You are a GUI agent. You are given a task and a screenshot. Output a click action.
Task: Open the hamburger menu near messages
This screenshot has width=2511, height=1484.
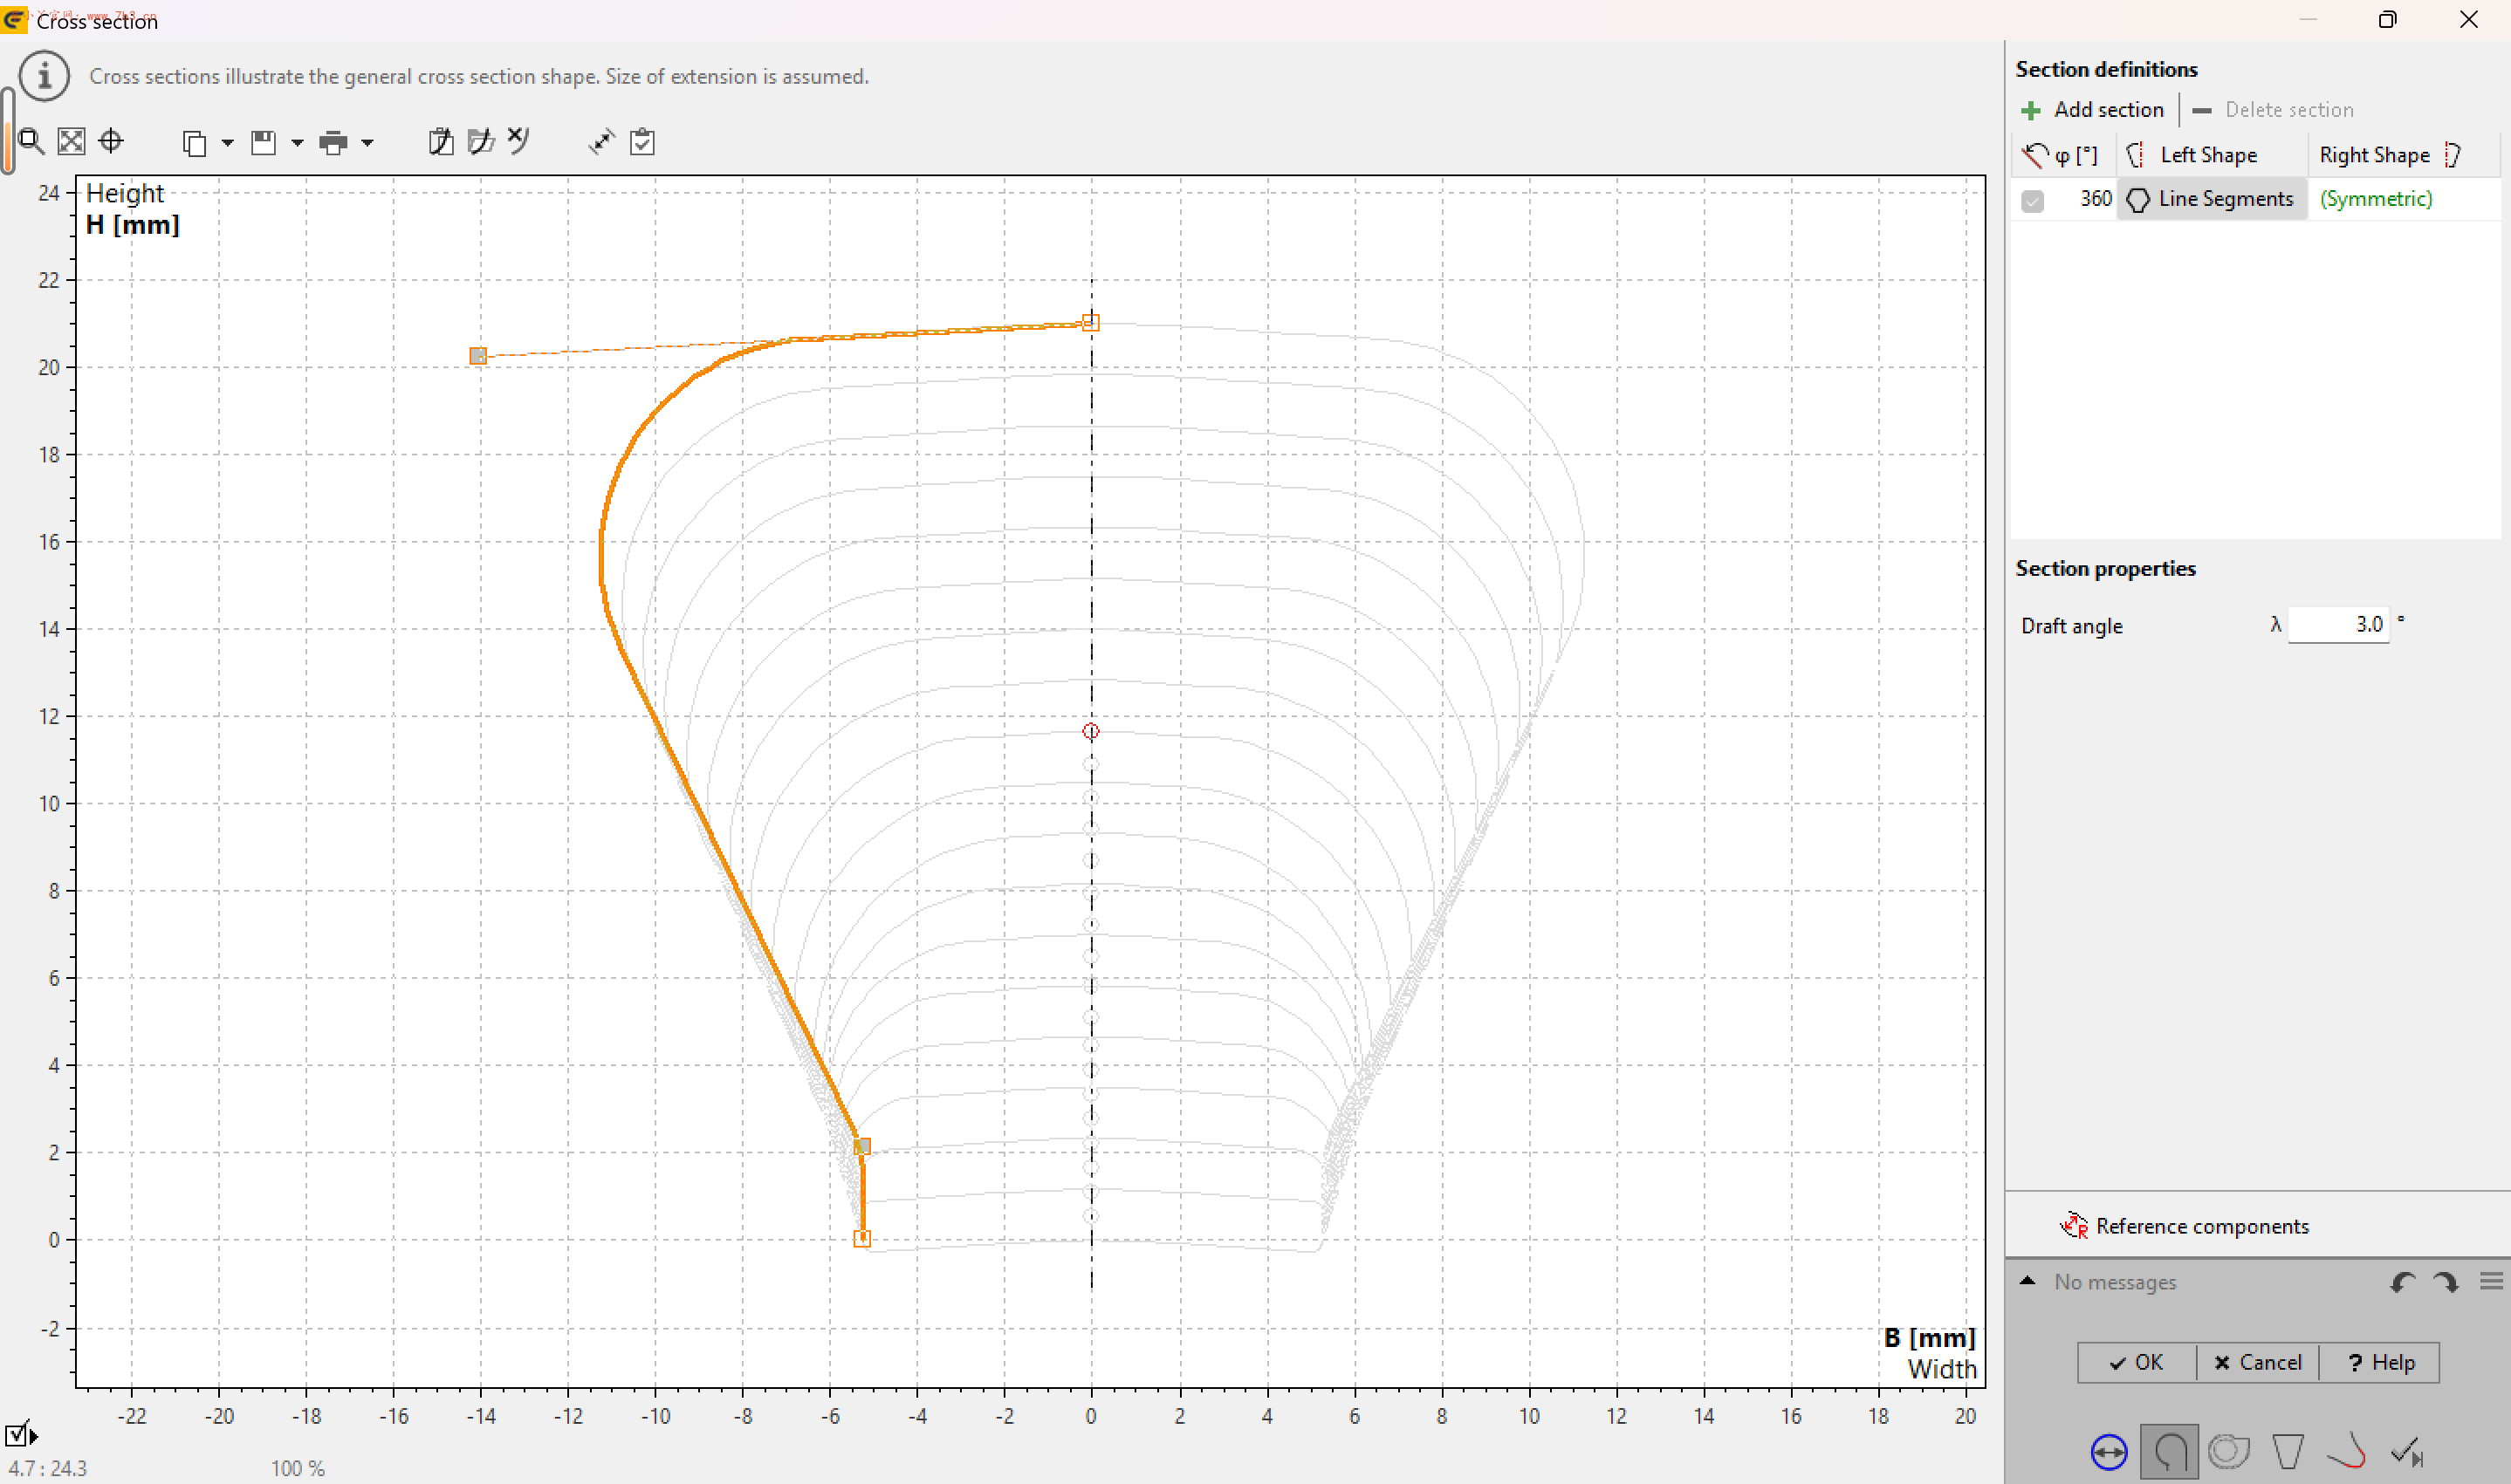coord(2492,1281)
